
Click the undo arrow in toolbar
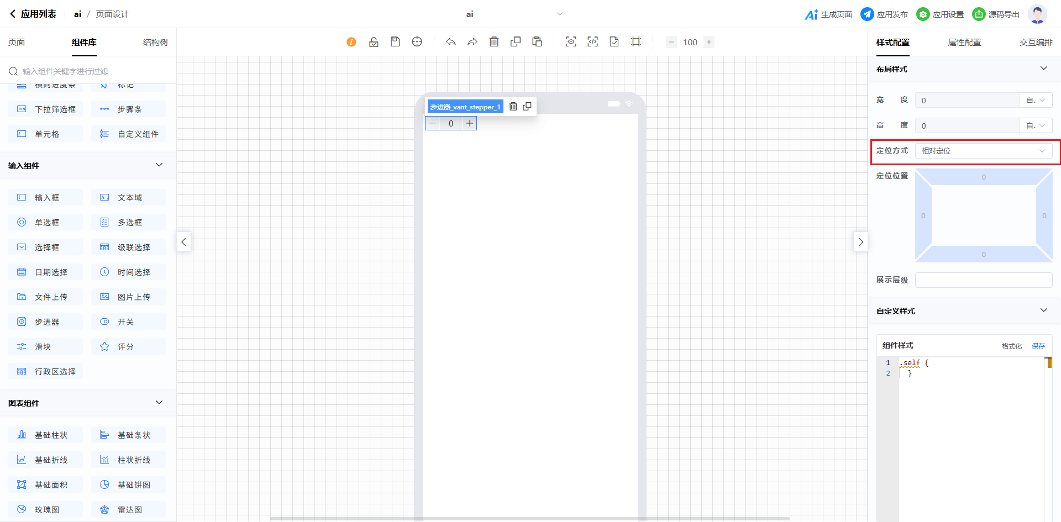(x=451, y=42)
